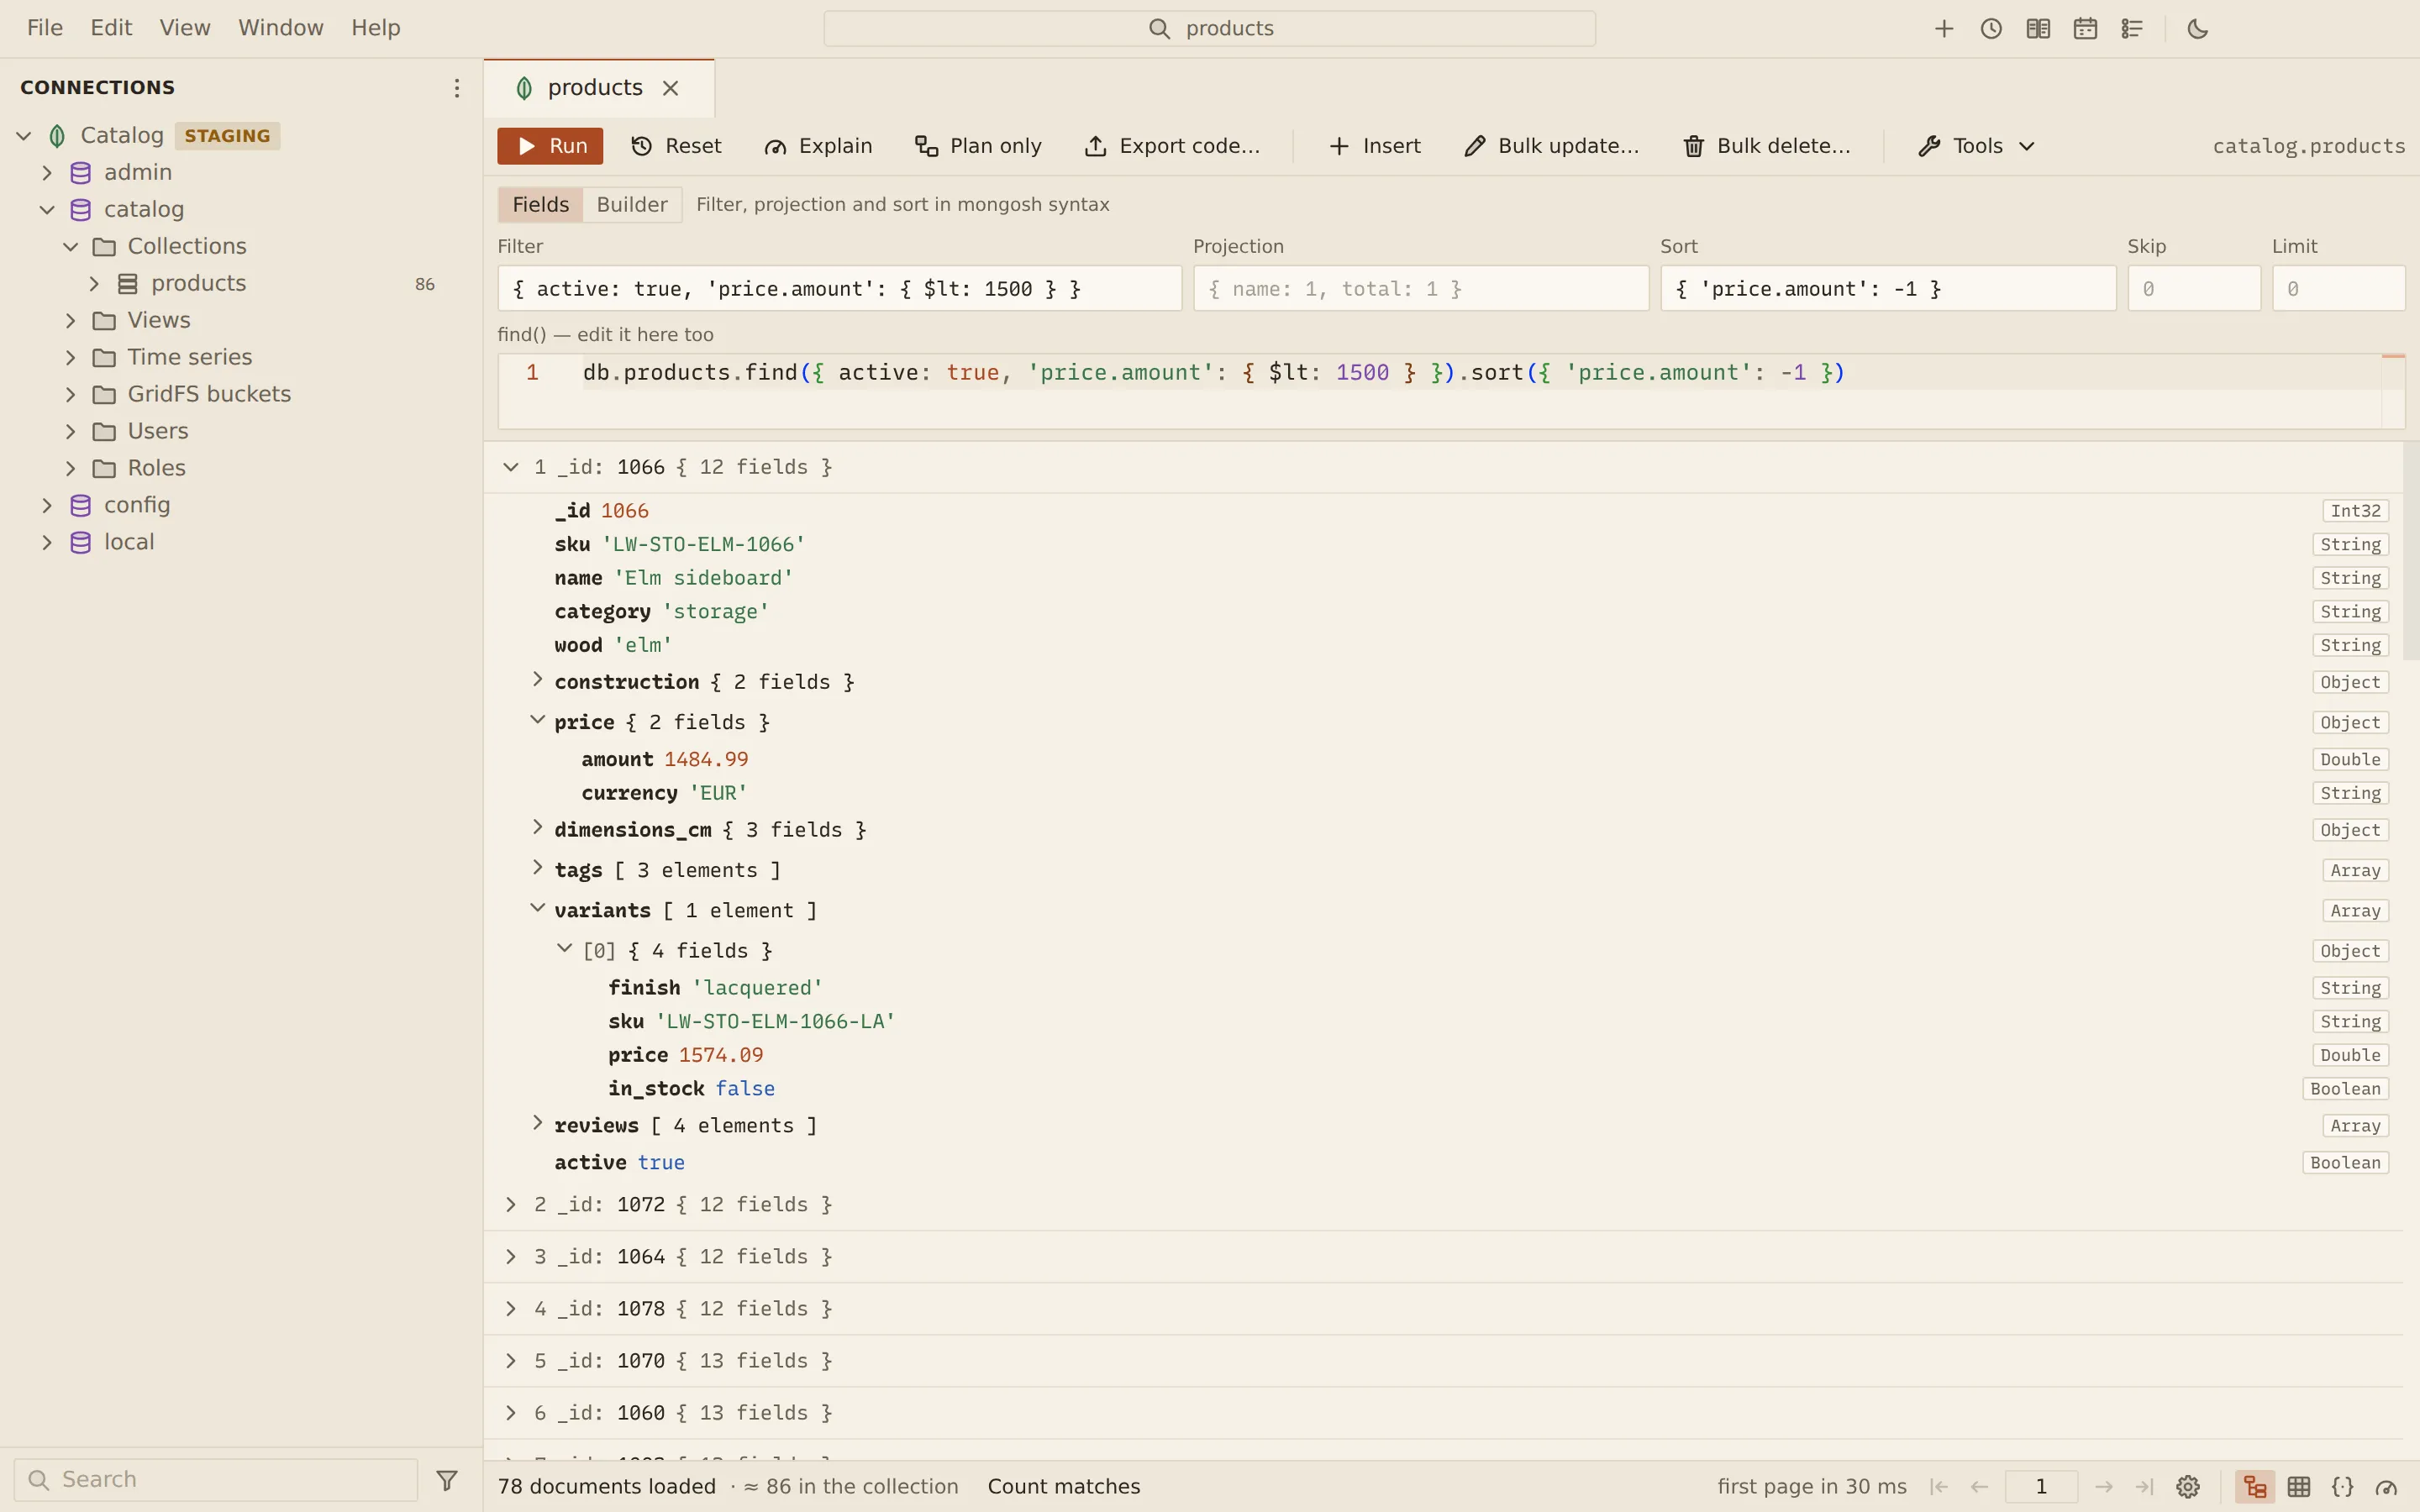This screenshot has width=2420, height=1512.
Task: Click Explain in the query toolbar
Action: [x=818, y=146]
